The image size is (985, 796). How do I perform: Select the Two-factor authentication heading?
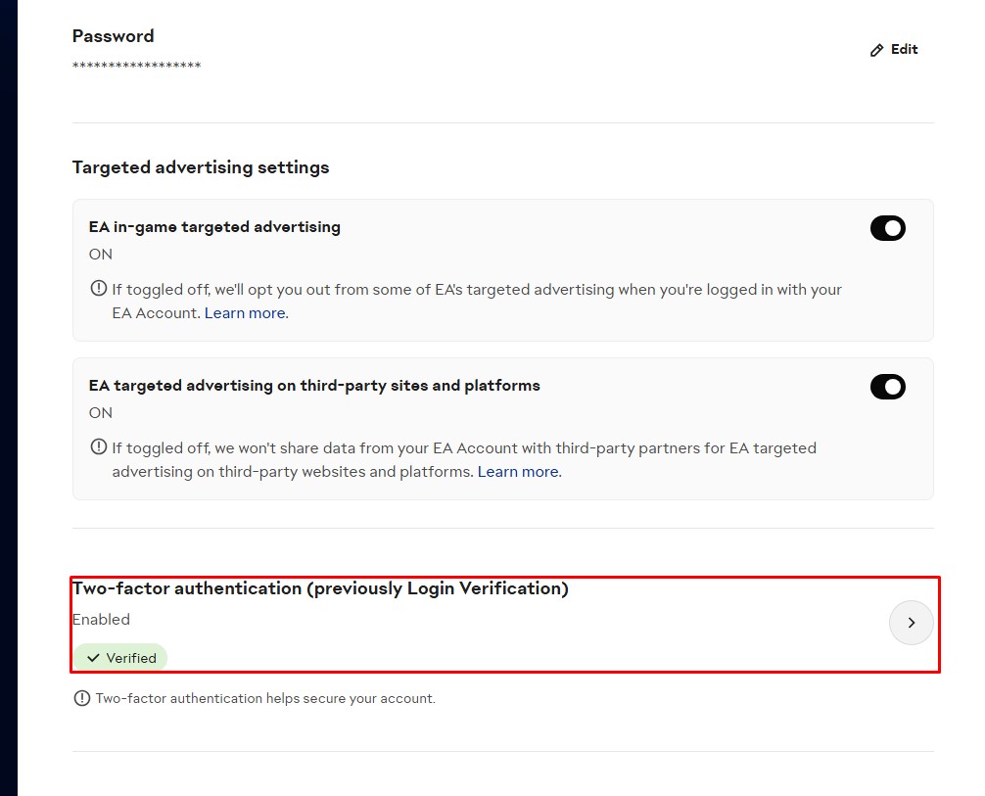320,588
